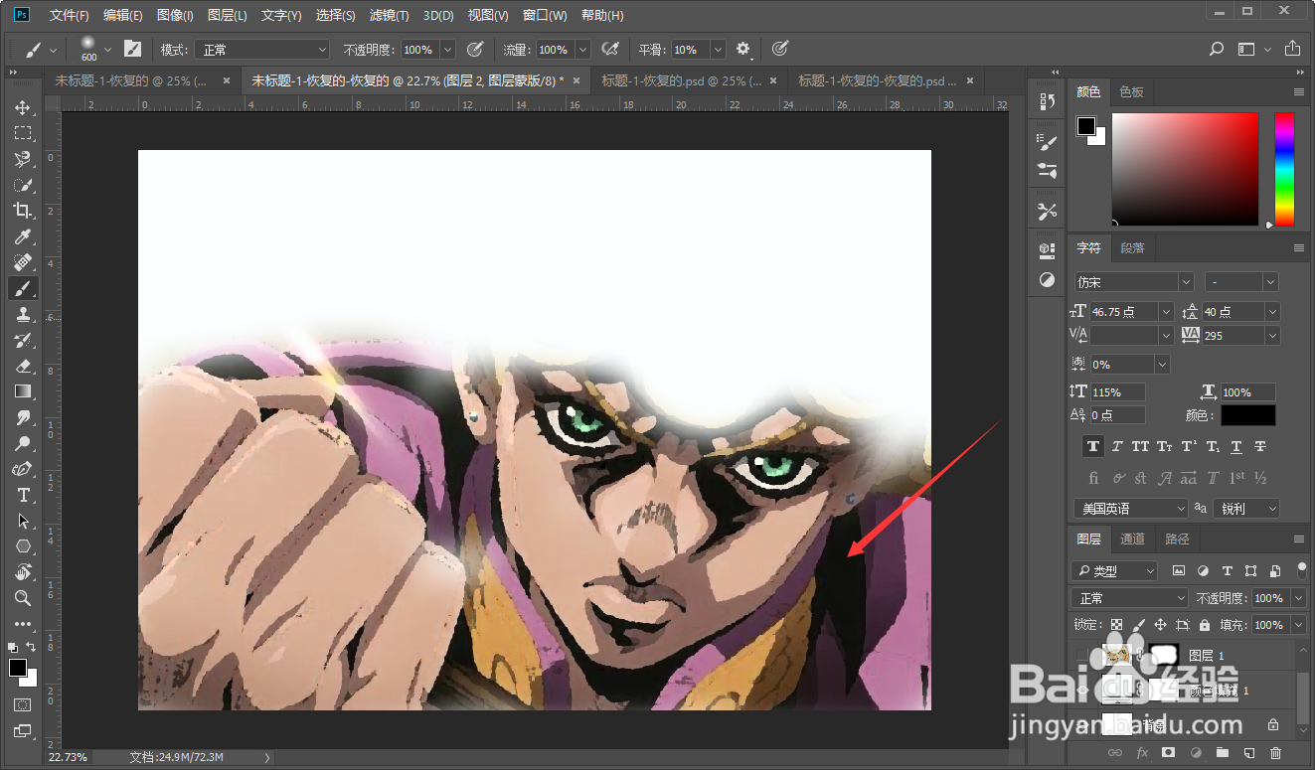1315x770 pixels.
Task: Open the 窗口(W) menu
Action: (x=545, y=16)
